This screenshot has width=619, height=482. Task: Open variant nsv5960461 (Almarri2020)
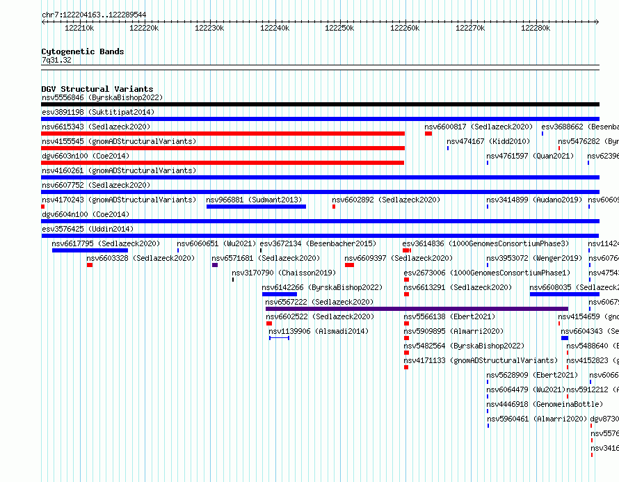538,419
